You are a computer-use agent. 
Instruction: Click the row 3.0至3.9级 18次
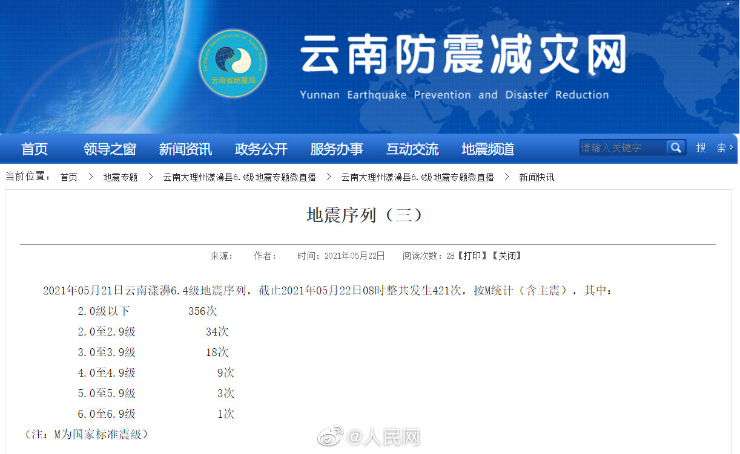coord(153,352)
